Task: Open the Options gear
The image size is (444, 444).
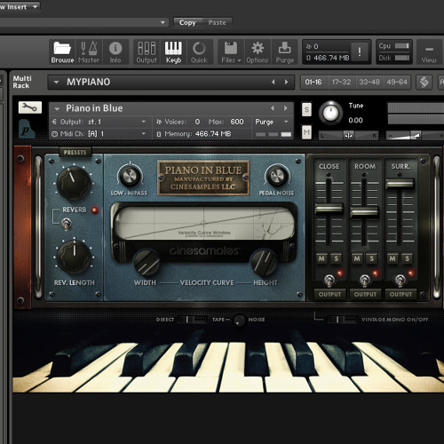Action: coord(258,52)
